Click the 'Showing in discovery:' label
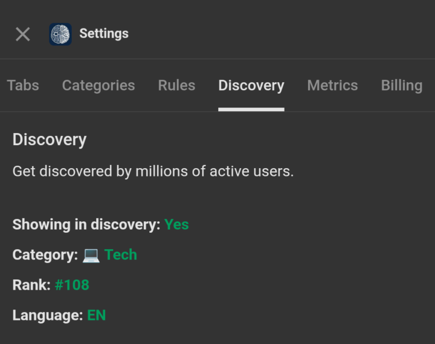The image size is (435, 344). pyautogui.click(x=86, y=224)
